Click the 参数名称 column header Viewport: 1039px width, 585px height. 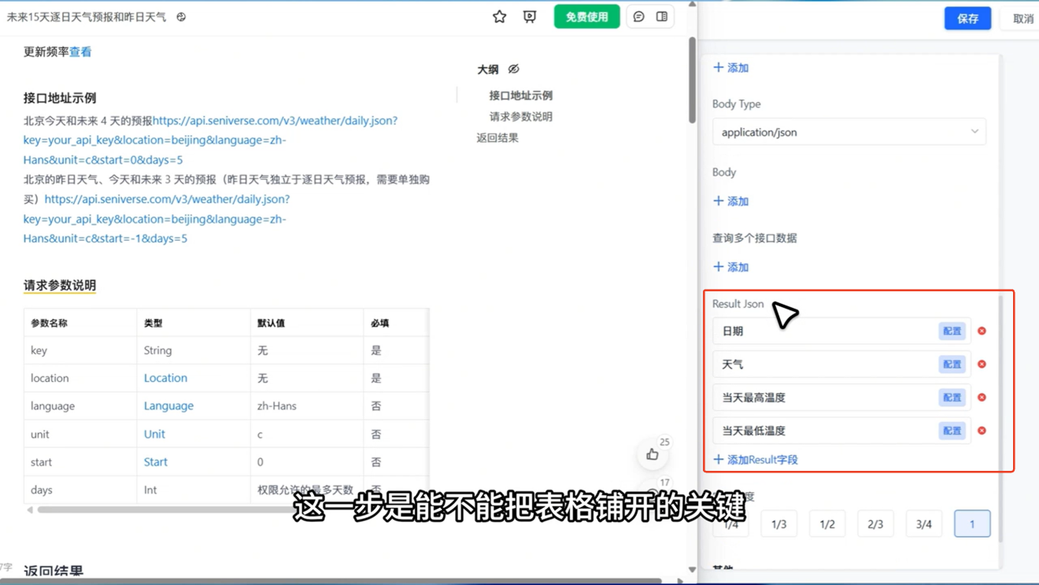click(80, 323)
